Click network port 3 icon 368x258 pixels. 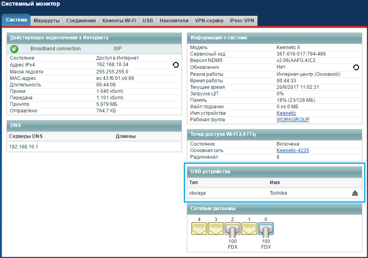(x=216, y=230)
